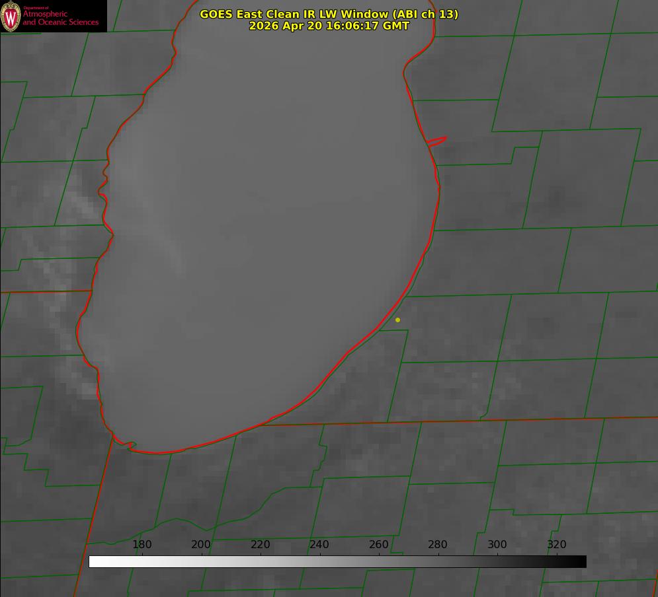Click the UW crest logo
The image size is (658, 597).
click(x=11, y=16)
